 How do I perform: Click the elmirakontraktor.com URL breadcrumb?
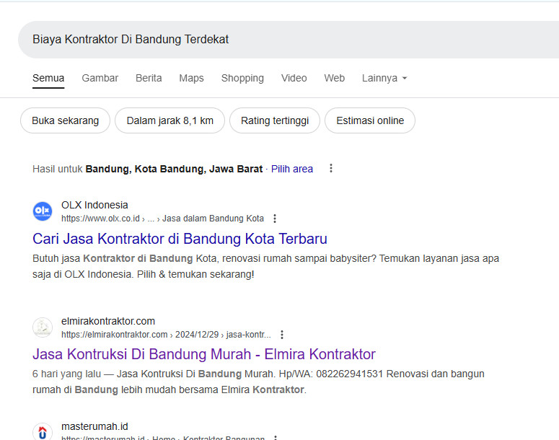click(x=166, y=335)
